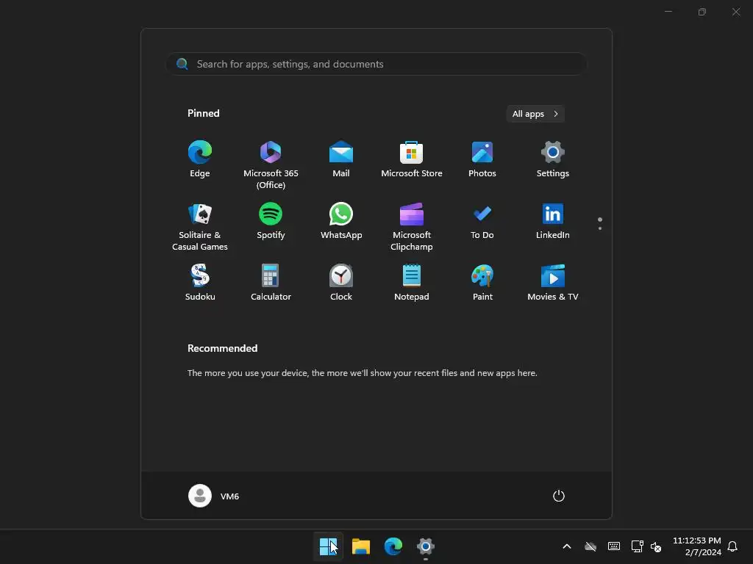Viewport: 753px width, 564px height.
Task: Launch the Photos app
Action: 482,159
